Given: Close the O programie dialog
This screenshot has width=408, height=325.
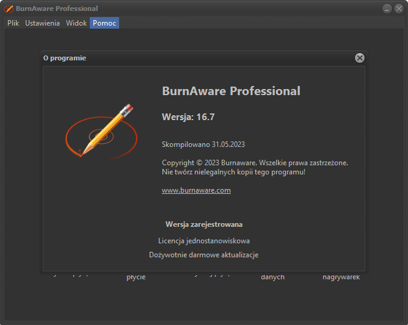Looking at the screenshot, I should 360,58.
